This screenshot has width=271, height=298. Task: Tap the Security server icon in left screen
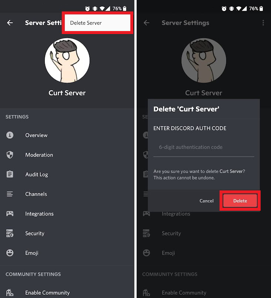[10, 233]
